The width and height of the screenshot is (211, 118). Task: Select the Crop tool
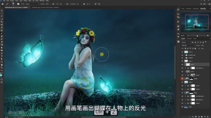pyautogui.click(x=2, y=22)
